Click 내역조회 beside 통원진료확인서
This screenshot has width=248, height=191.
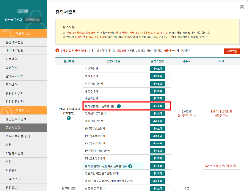157,121
